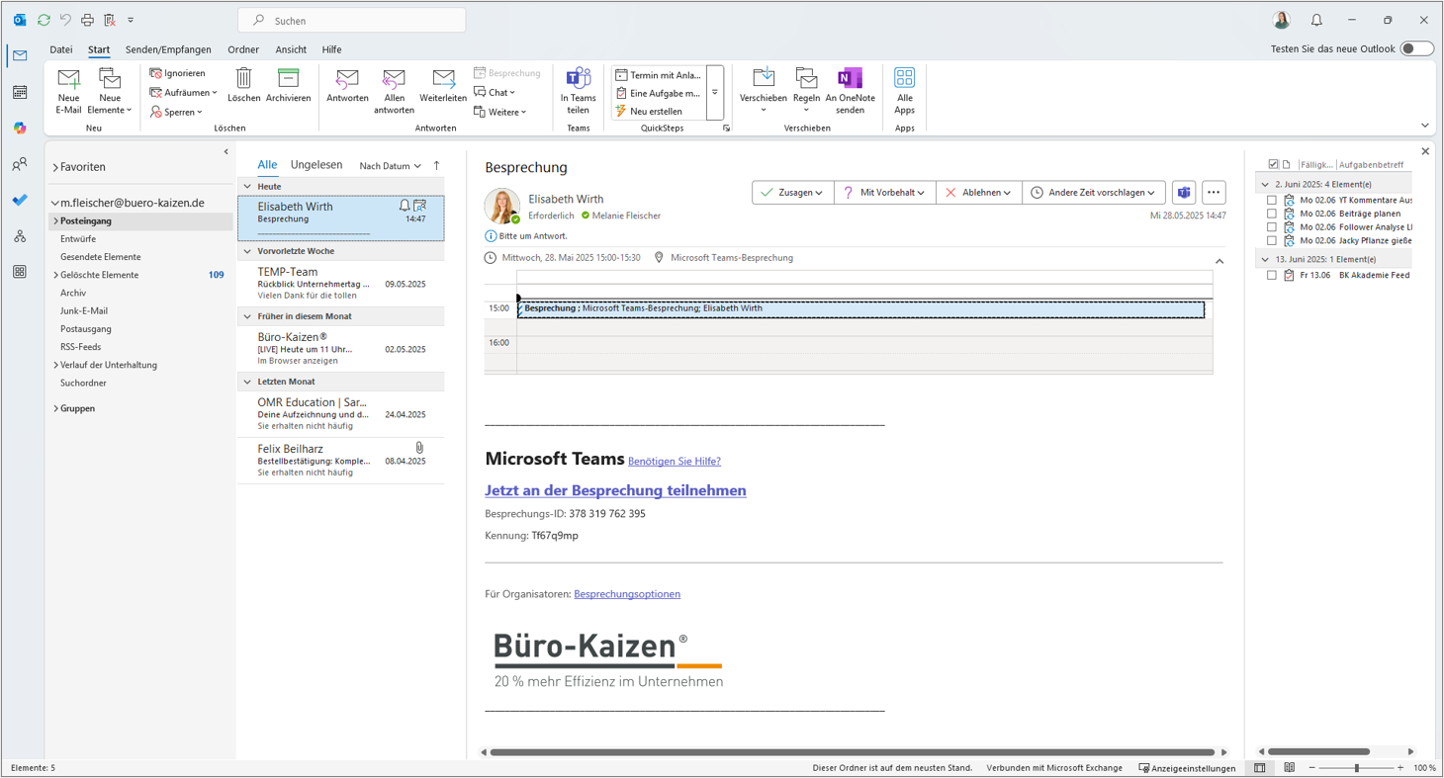Click Jetzt an der Besprechung teilnehmen link

(x=615, y=490)
